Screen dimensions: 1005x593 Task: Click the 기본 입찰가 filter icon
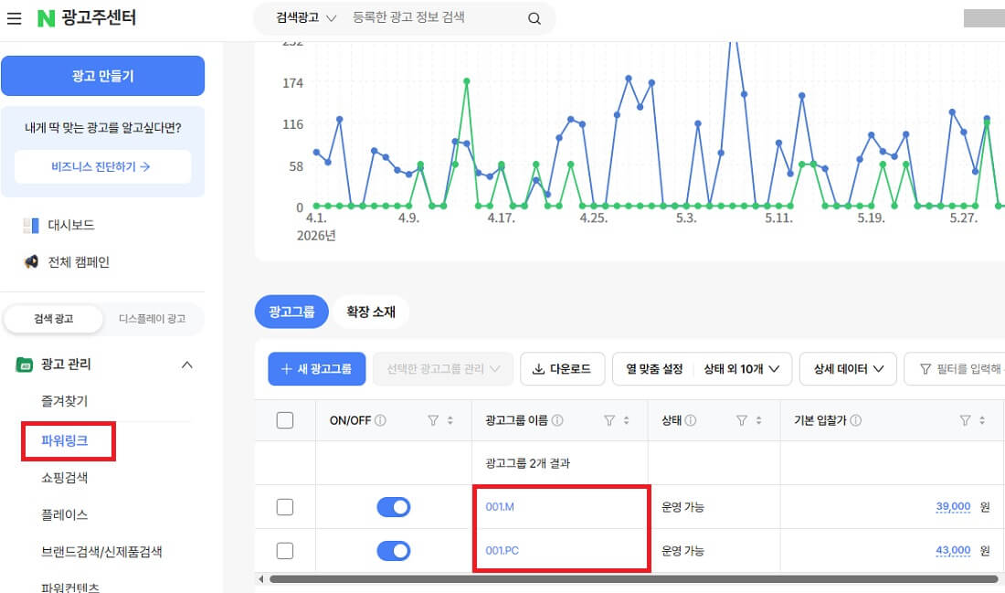coord(966,420)
